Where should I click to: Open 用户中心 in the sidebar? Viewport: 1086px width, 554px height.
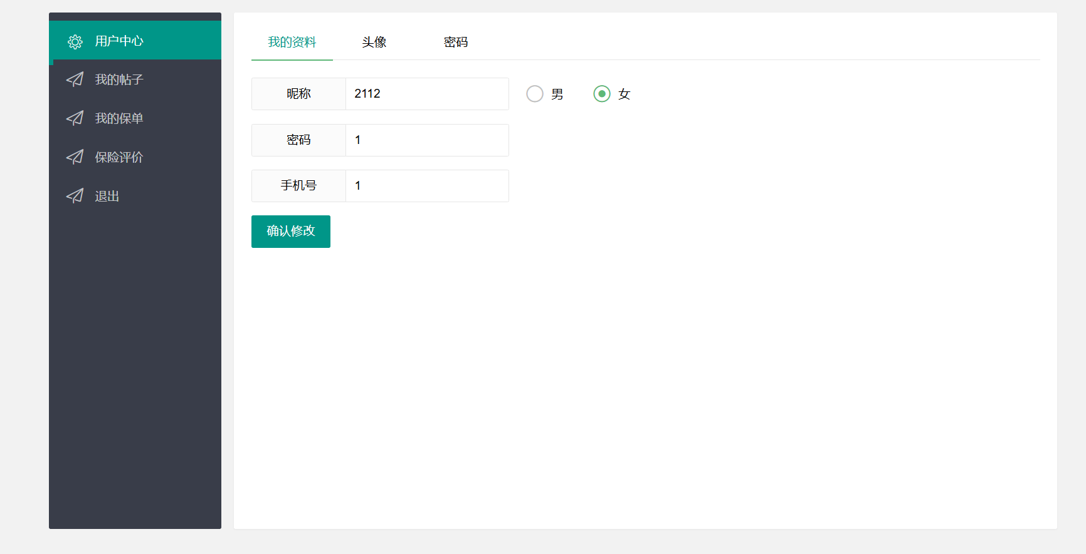(119, 41)
